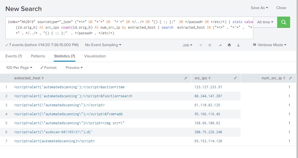
Task: Open the No Event Sampling dropdown
Action: (x=103, y=45)
